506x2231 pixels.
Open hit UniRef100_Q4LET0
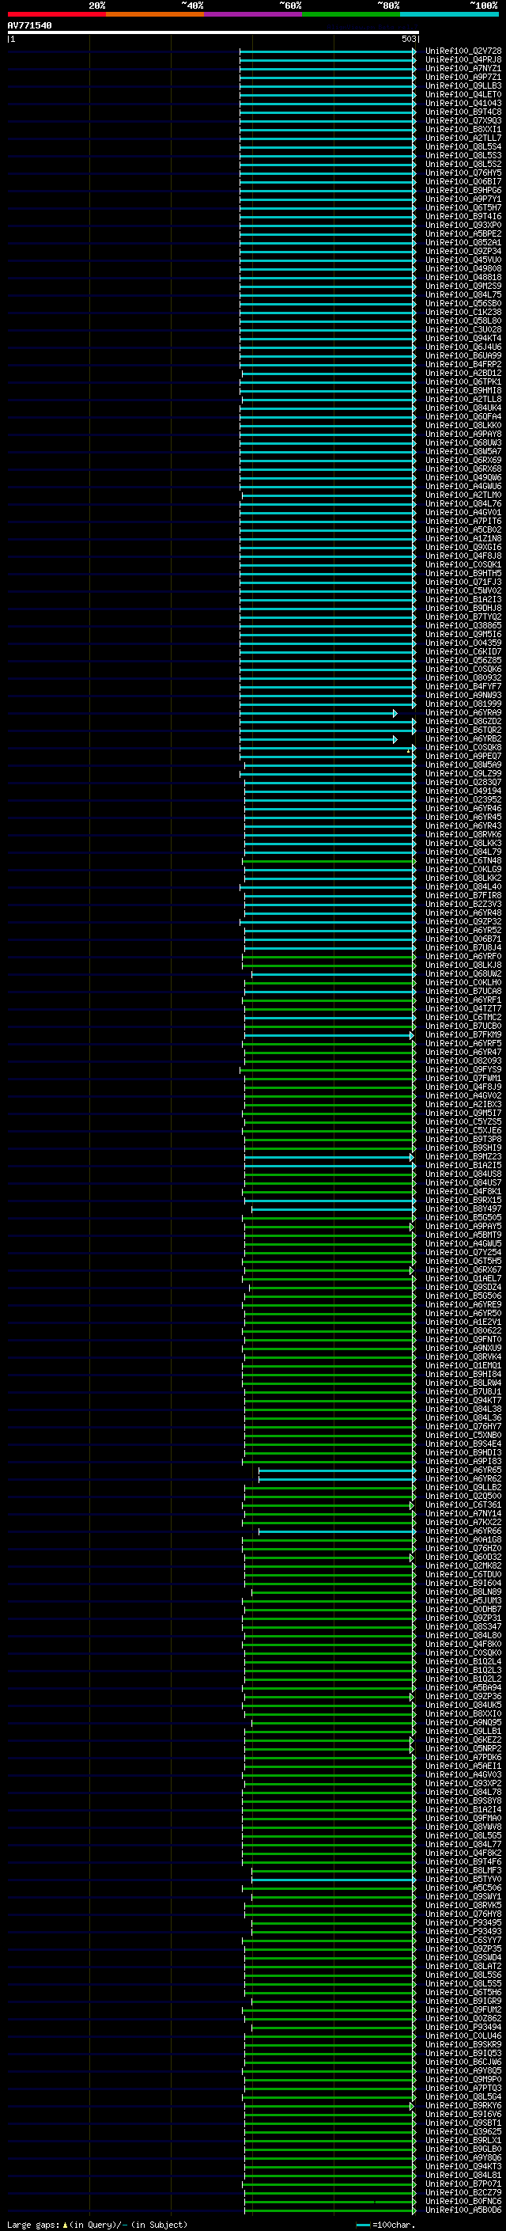click(463, 94)
